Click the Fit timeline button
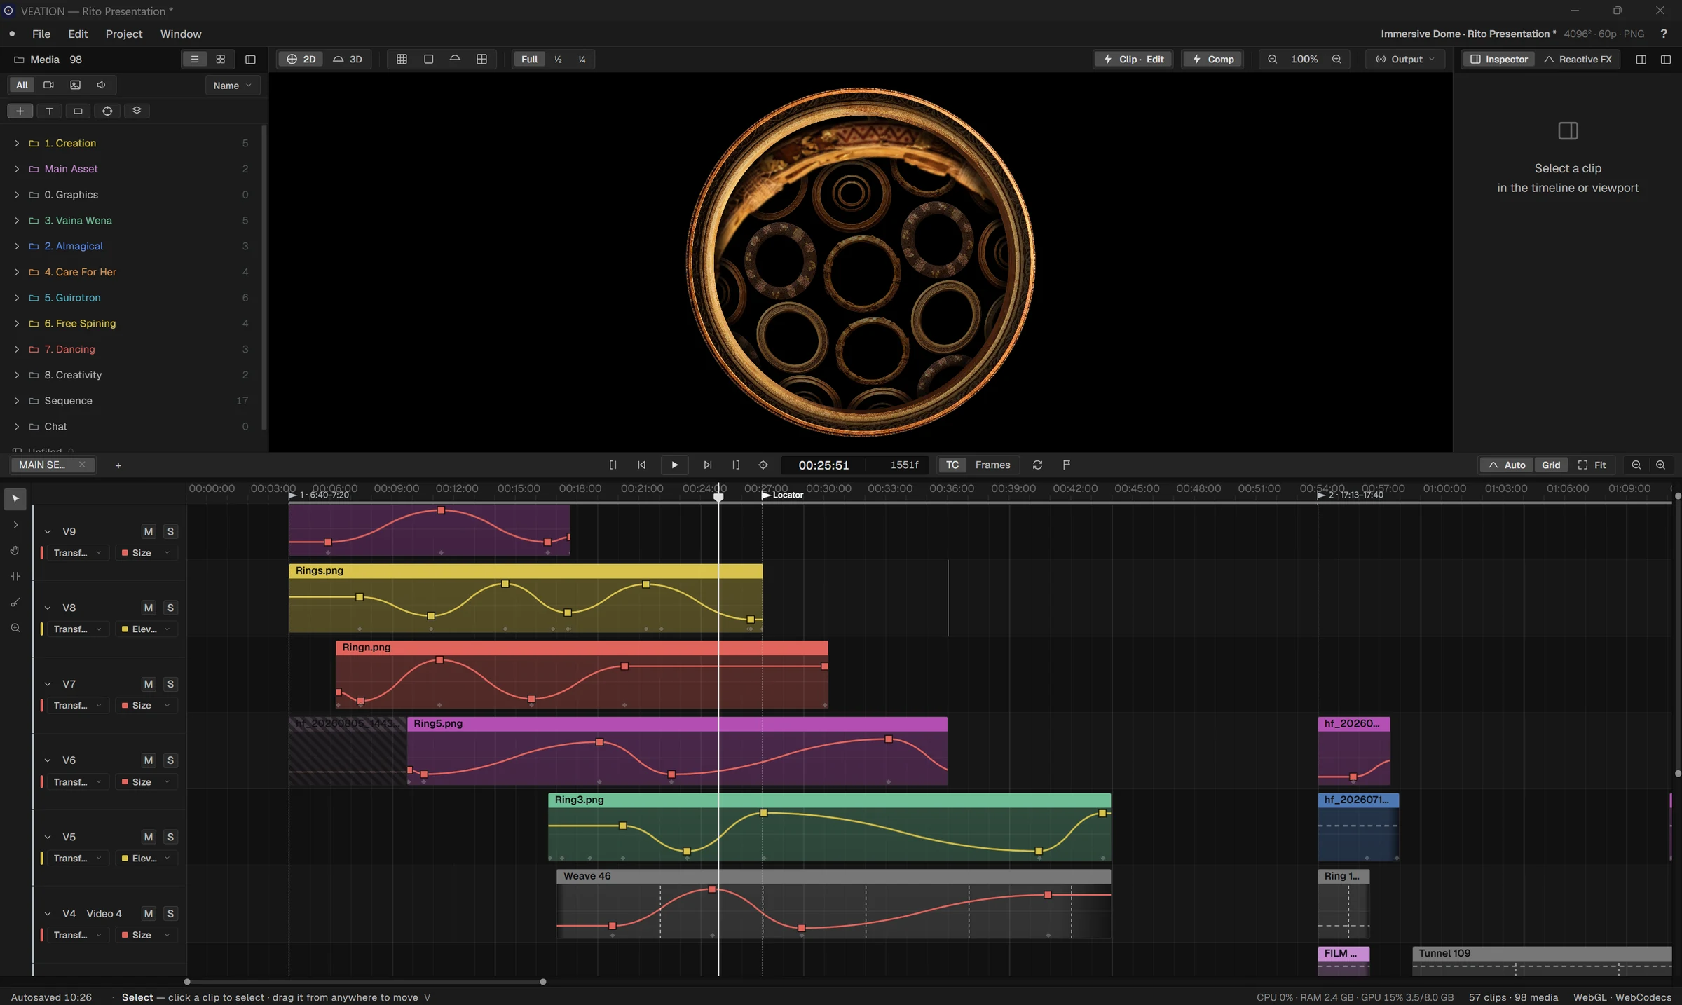Screen dimensions: 1682x1005 1592,465
